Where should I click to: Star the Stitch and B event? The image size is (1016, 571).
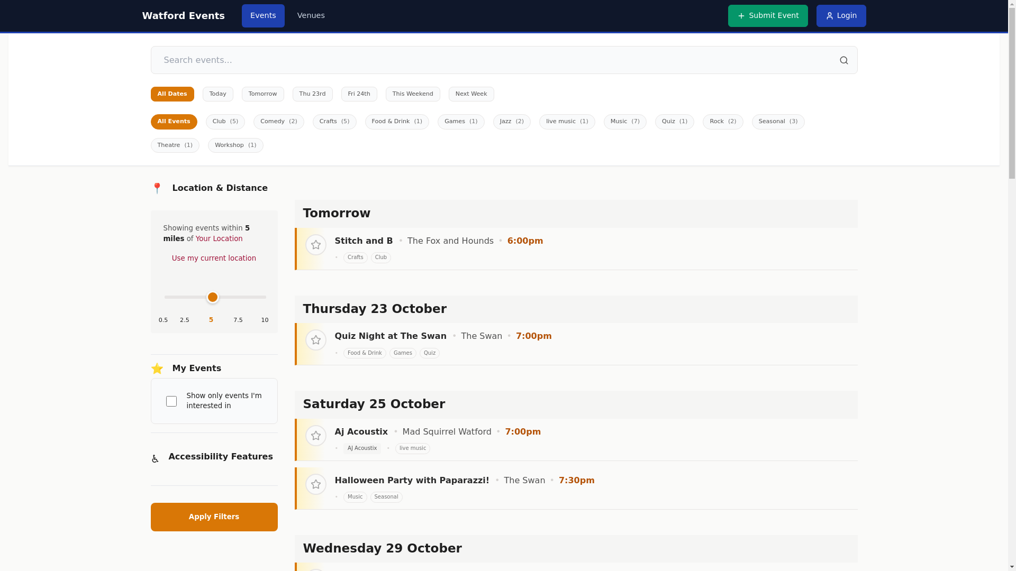pyautogui.click(x=315, y=245)
